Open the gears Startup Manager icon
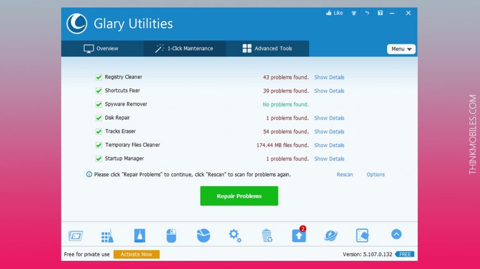 235,235
